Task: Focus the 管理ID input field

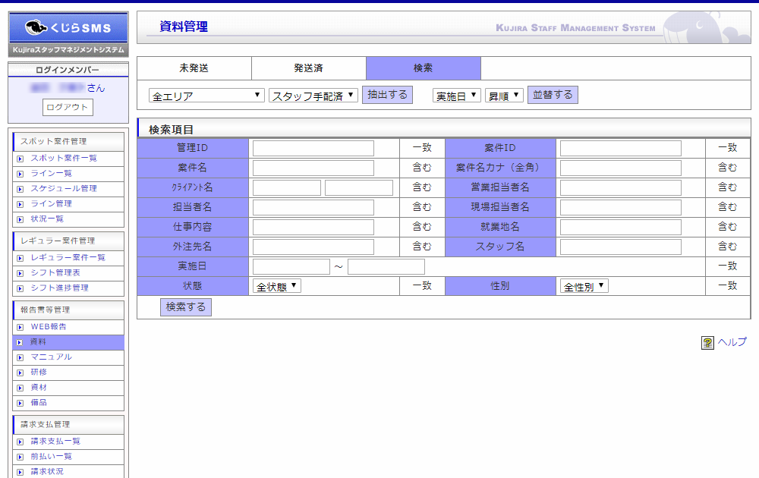Action: pos(313,148)
